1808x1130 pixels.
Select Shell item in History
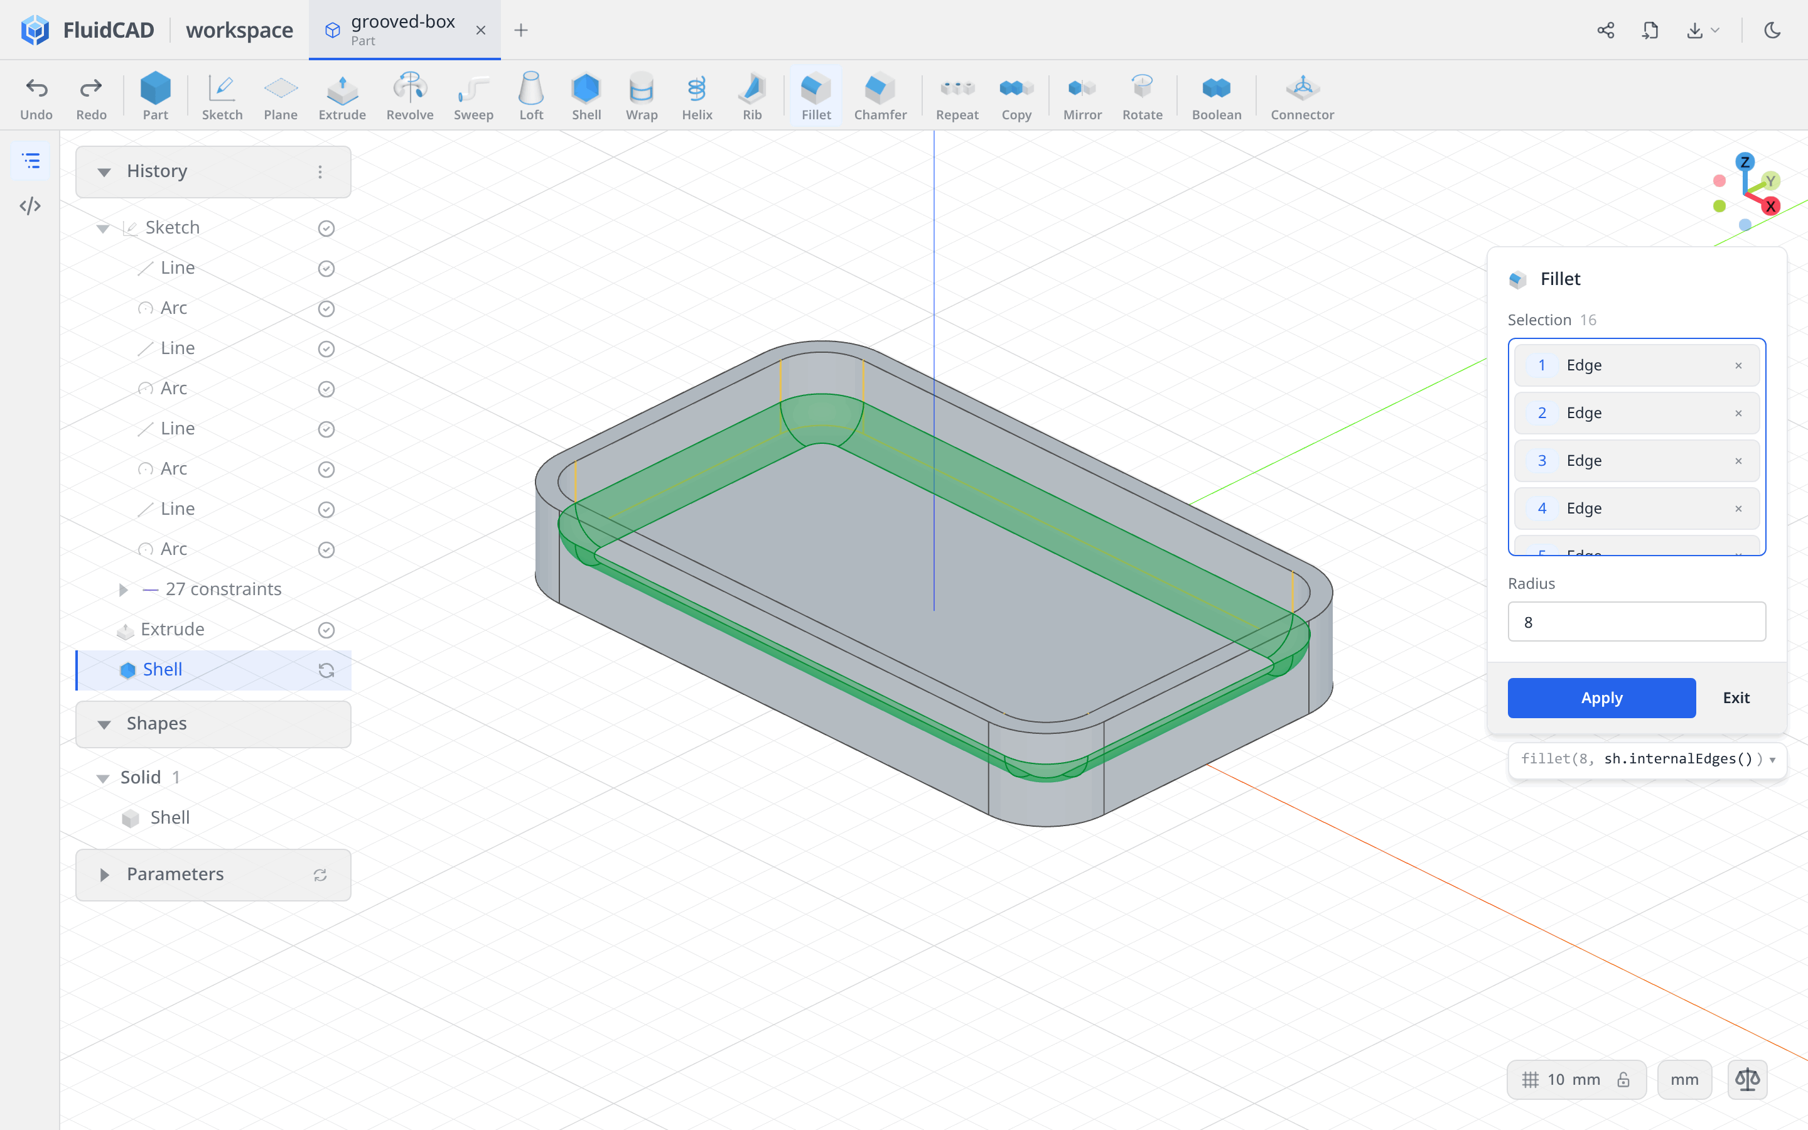click(213, 670)
